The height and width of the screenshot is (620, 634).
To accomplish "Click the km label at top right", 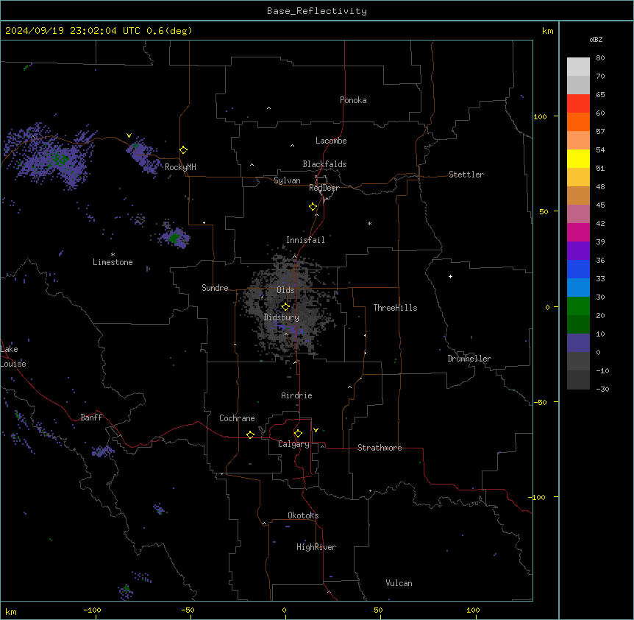I will (547, 31).
